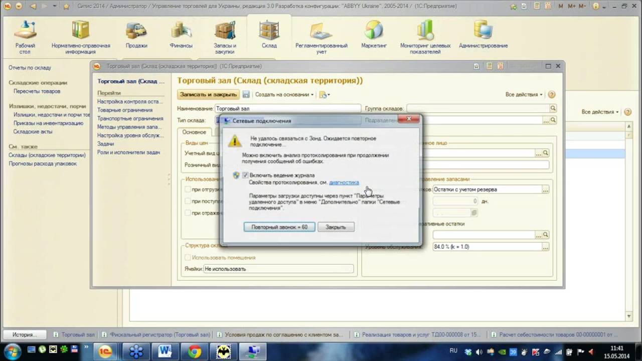Click the 1C main menu icon

click(x=7, y=6)
